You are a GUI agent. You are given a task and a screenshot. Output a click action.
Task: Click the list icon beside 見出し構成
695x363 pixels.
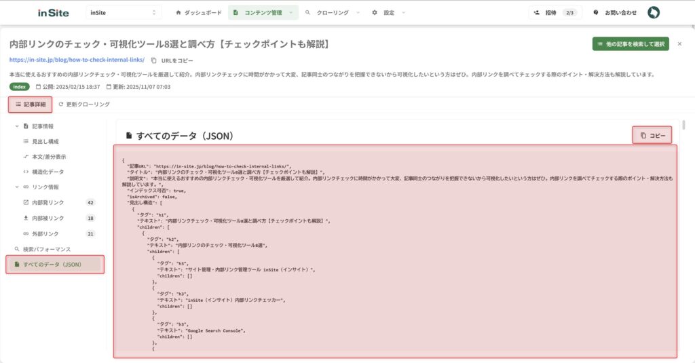pos(26,142)
